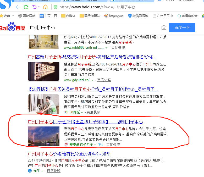Open 百度快照 for the mbh668 result
The width and height of the screenshot is (204, 177).
tap(118, 48)
